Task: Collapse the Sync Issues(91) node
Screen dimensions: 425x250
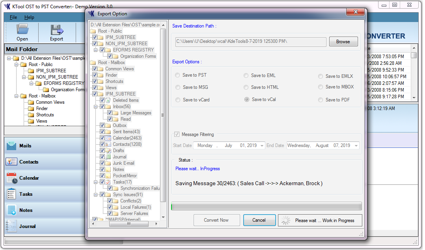Action: [95, 195]
